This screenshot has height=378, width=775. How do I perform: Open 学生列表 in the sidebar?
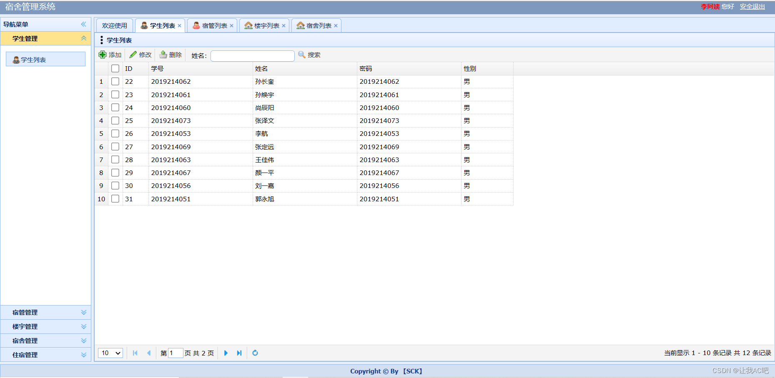point(45,59)
